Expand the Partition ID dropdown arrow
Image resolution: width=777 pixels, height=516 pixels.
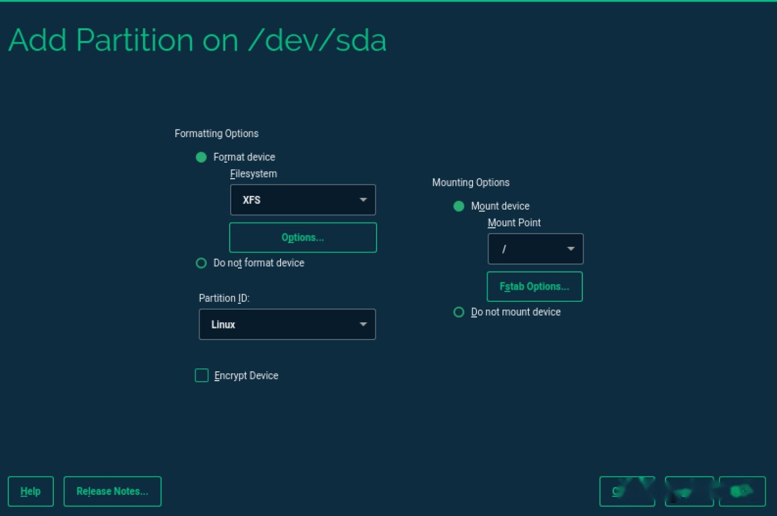click(x=363, y=325)
